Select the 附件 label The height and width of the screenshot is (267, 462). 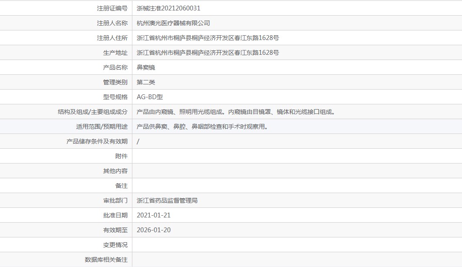click(121, 156)
